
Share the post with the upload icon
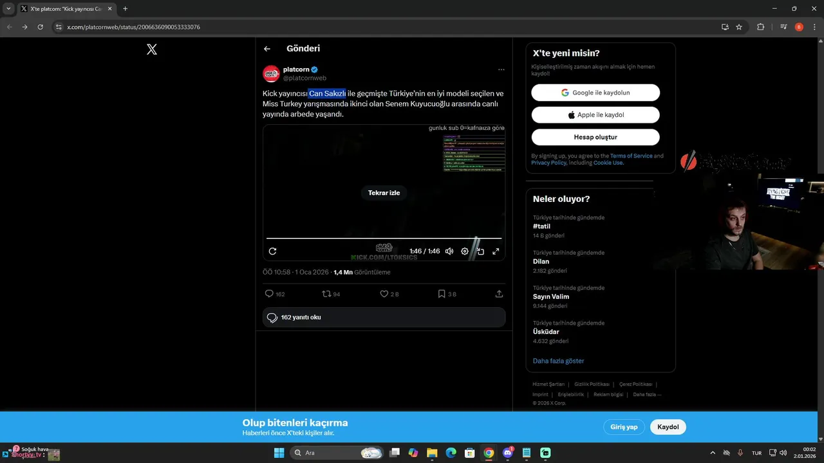[499, 294]
